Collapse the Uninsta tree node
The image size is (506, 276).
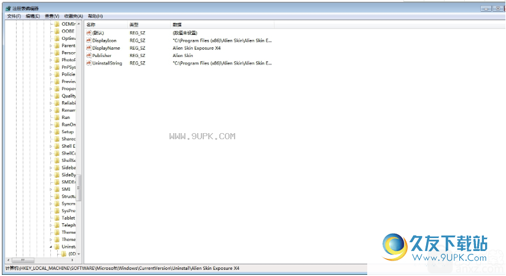point(51,247)
